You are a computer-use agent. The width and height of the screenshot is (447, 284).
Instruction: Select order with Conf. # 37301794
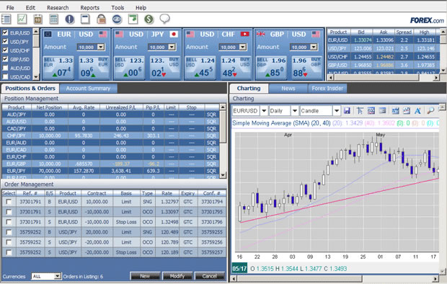click(x=9, y=202)
